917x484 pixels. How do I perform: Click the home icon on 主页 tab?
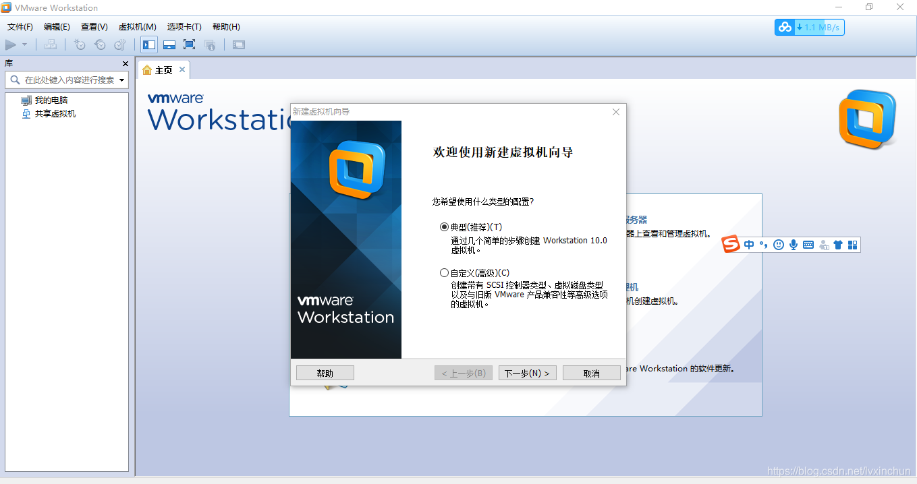[147, 70]
